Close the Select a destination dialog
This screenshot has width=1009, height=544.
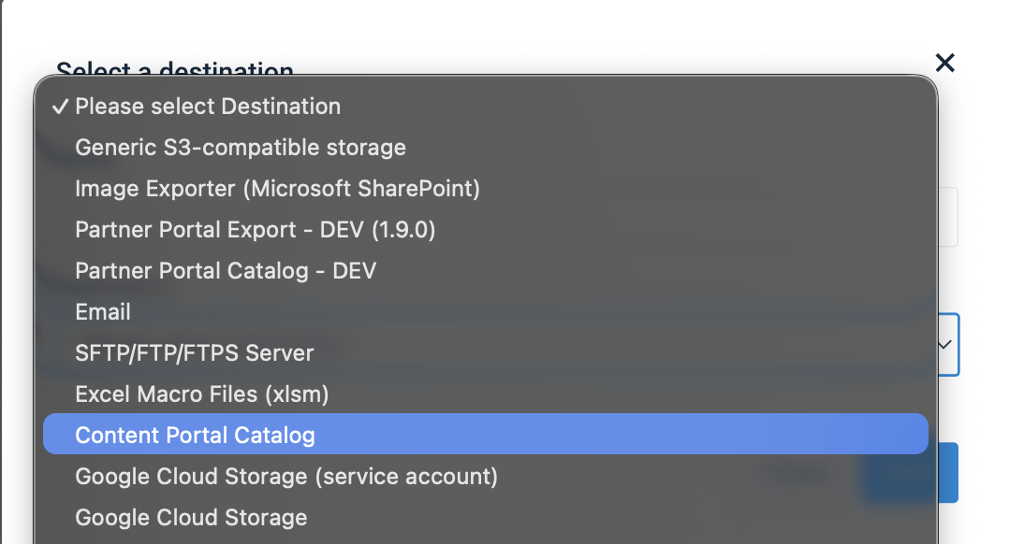(x=944, y=63)
